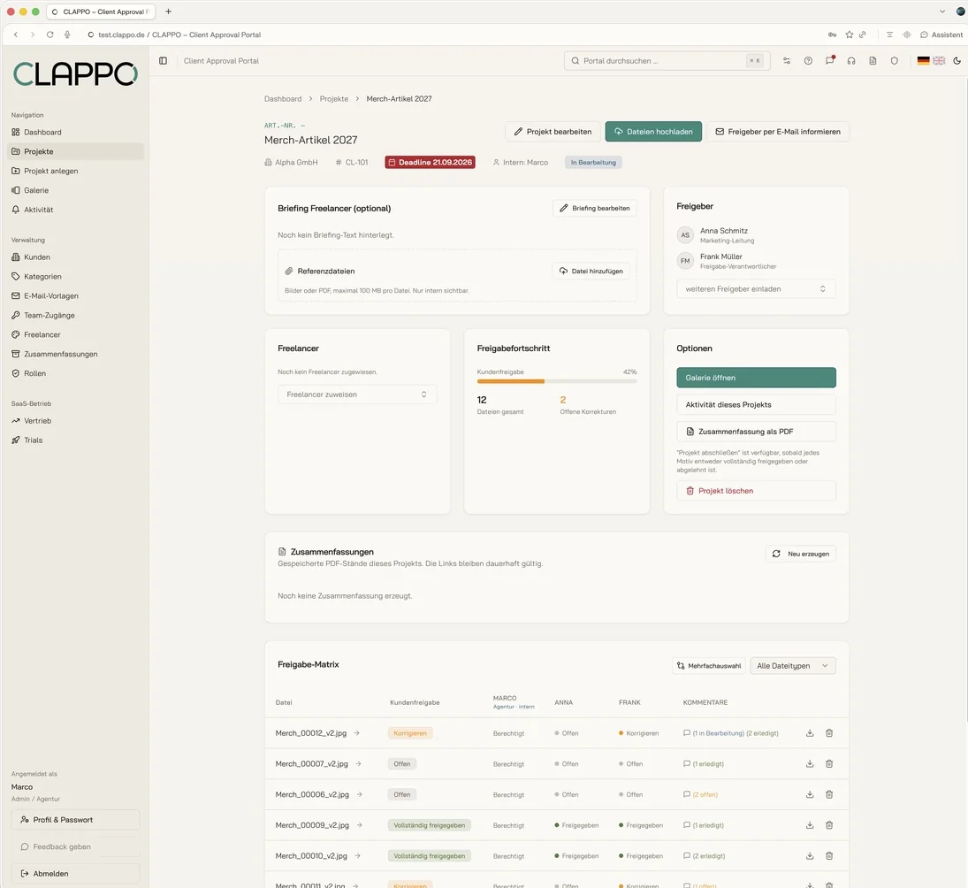Delete Merch_00007_v2.jpg with trash icon

(829, 764)
